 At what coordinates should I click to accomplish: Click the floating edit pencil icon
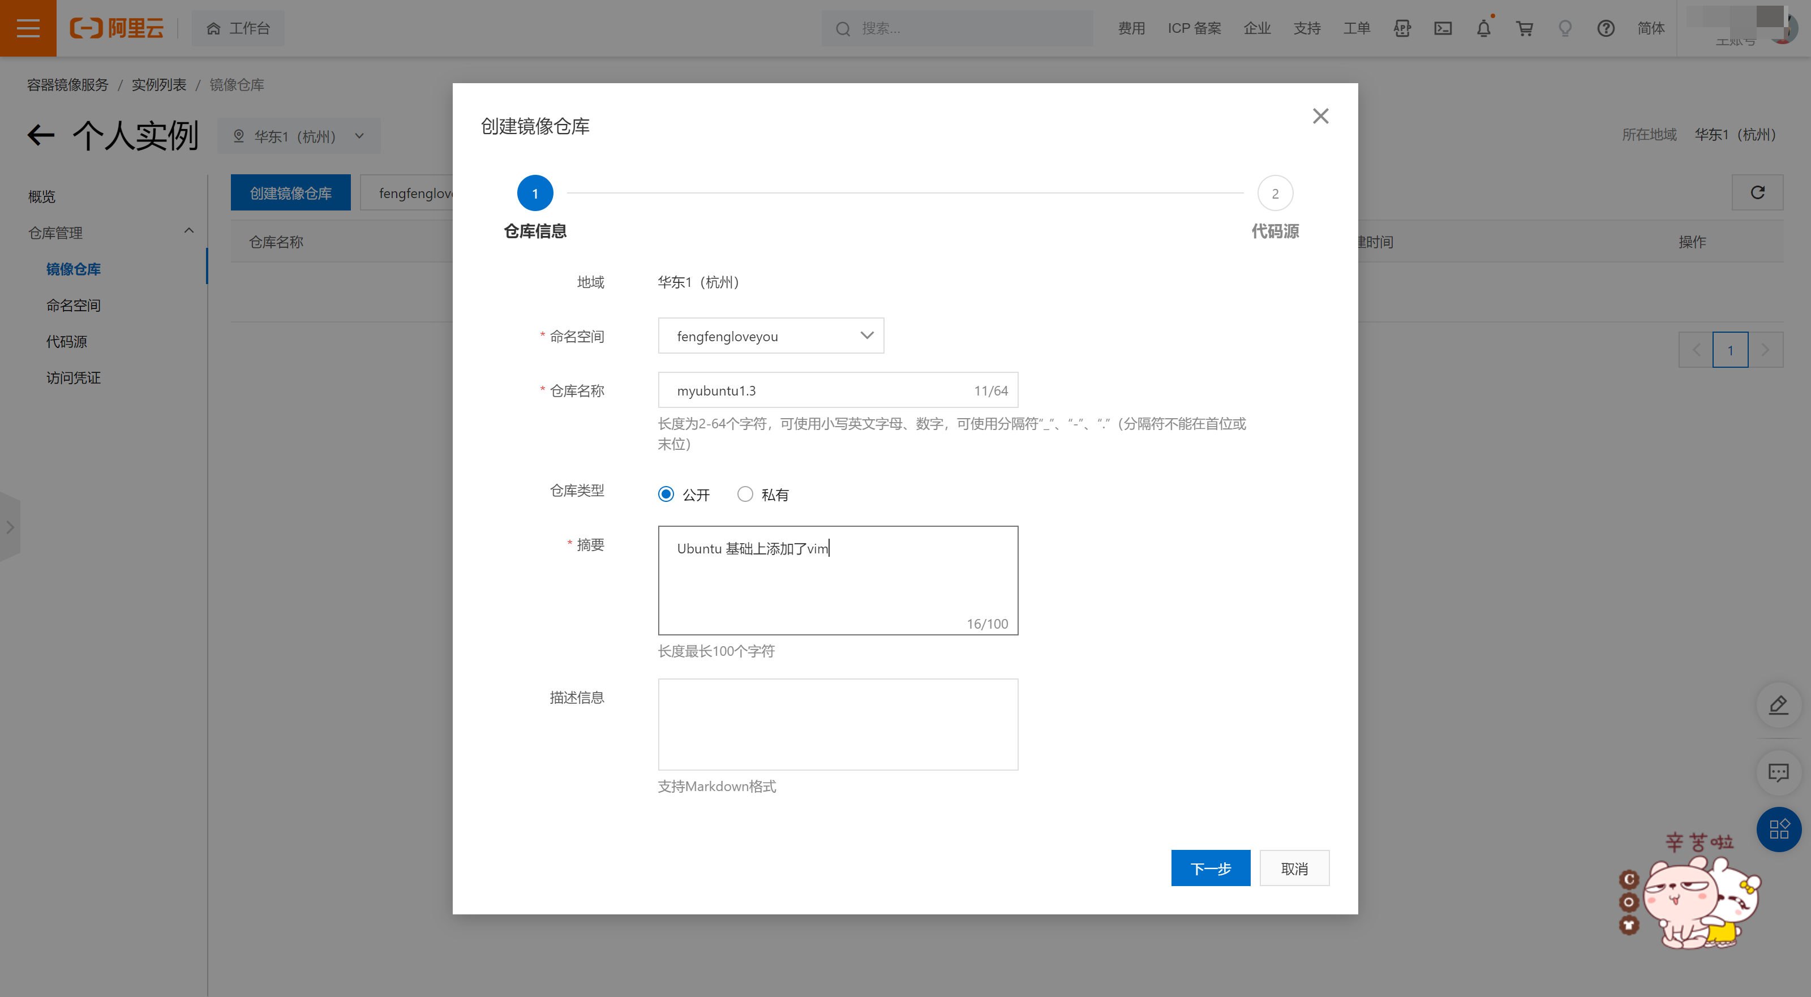[1778, 704]
